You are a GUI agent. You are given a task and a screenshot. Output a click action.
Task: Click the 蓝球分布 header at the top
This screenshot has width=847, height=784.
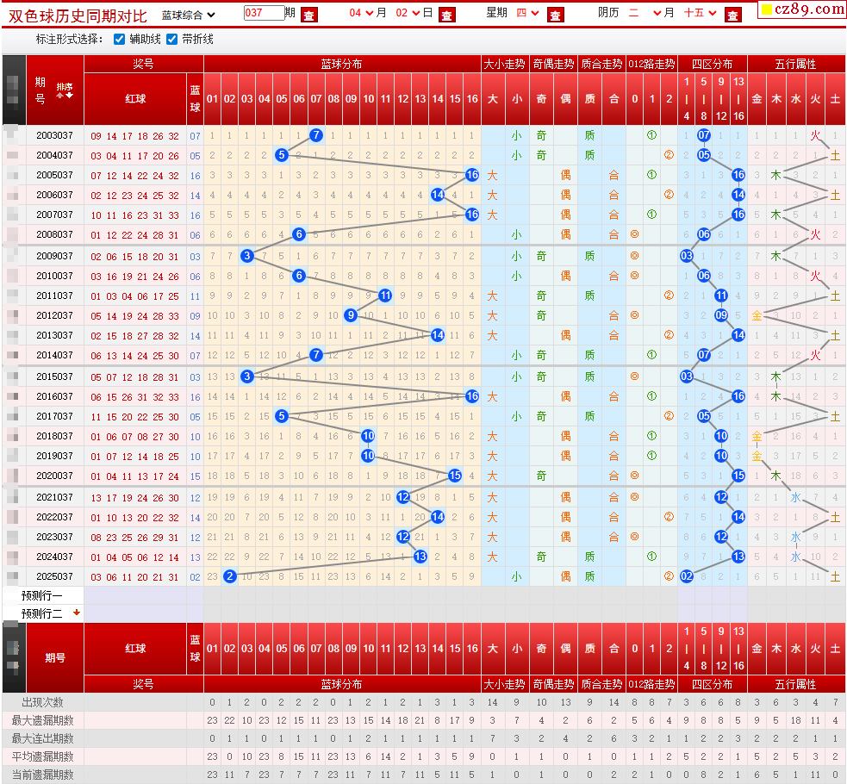[x=341, y=65]
